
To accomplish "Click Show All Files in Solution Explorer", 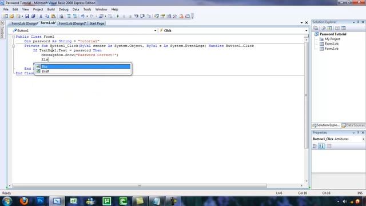I will [x=323, y=28].
